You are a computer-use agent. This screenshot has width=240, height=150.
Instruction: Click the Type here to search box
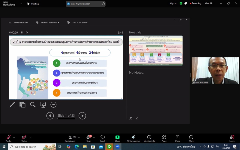tap(32, 147)
